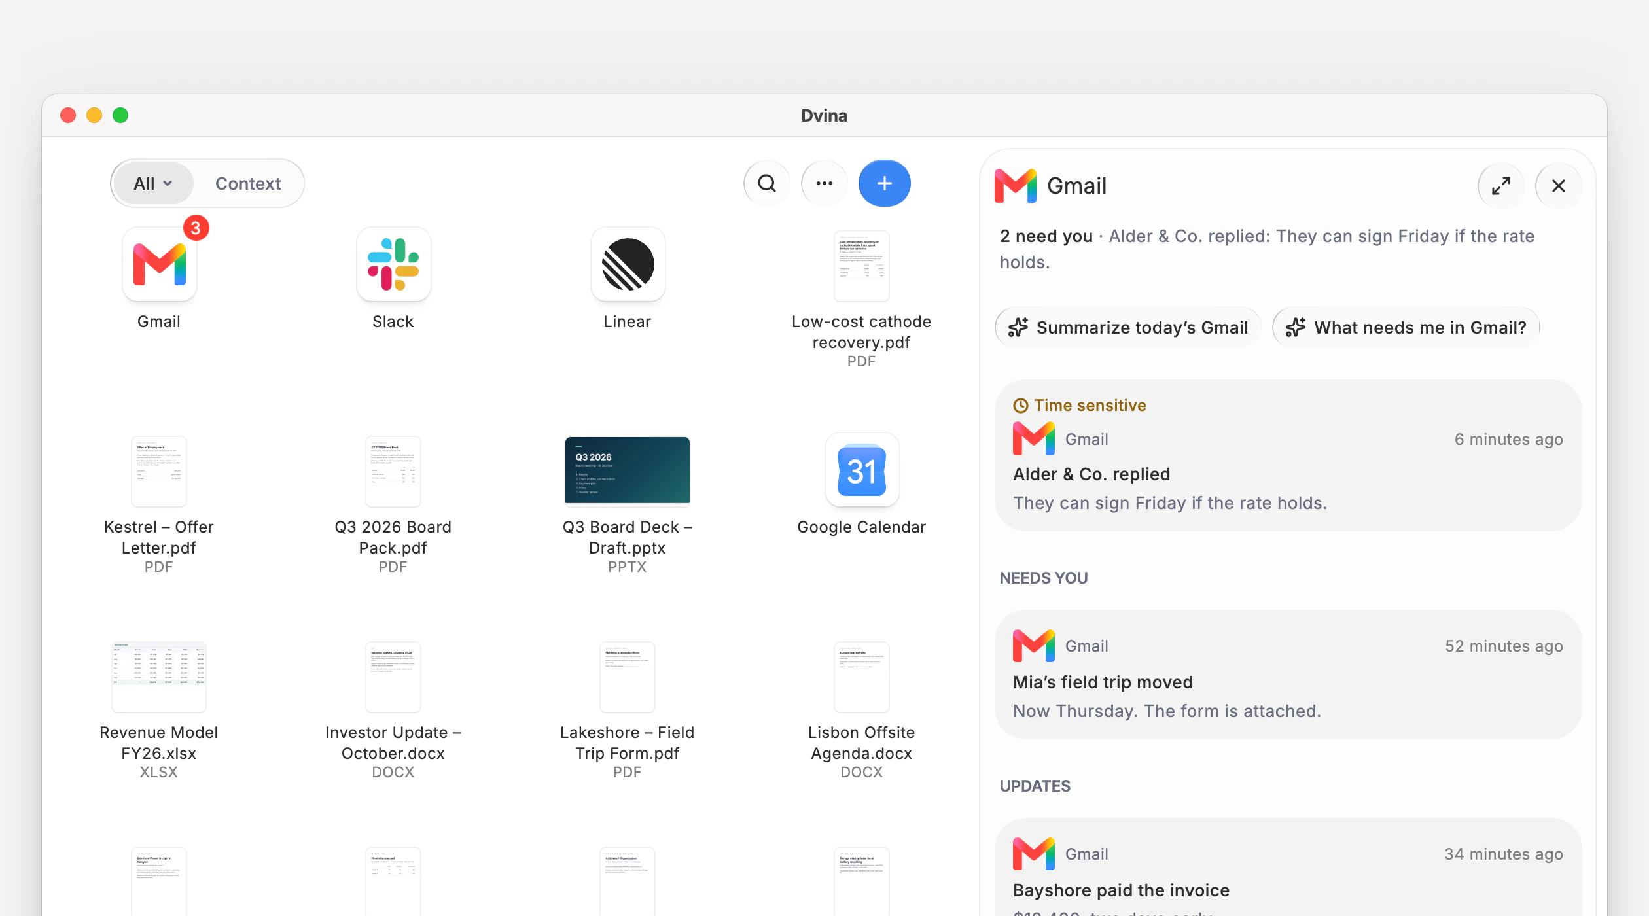
Task: Open Q3 Board Deck – Draft.pptx thumbnail
Action: pos(628,471)
